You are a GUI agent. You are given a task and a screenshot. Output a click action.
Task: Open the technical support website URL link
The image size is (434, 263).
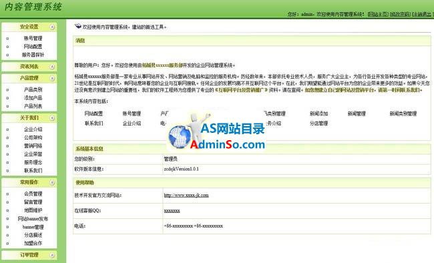tap(186, 195)
